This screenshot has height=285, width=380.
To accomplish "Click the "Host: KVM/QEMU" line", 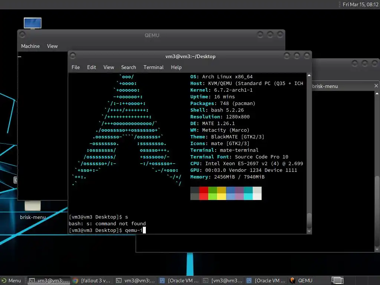I will tap(247, 83).
